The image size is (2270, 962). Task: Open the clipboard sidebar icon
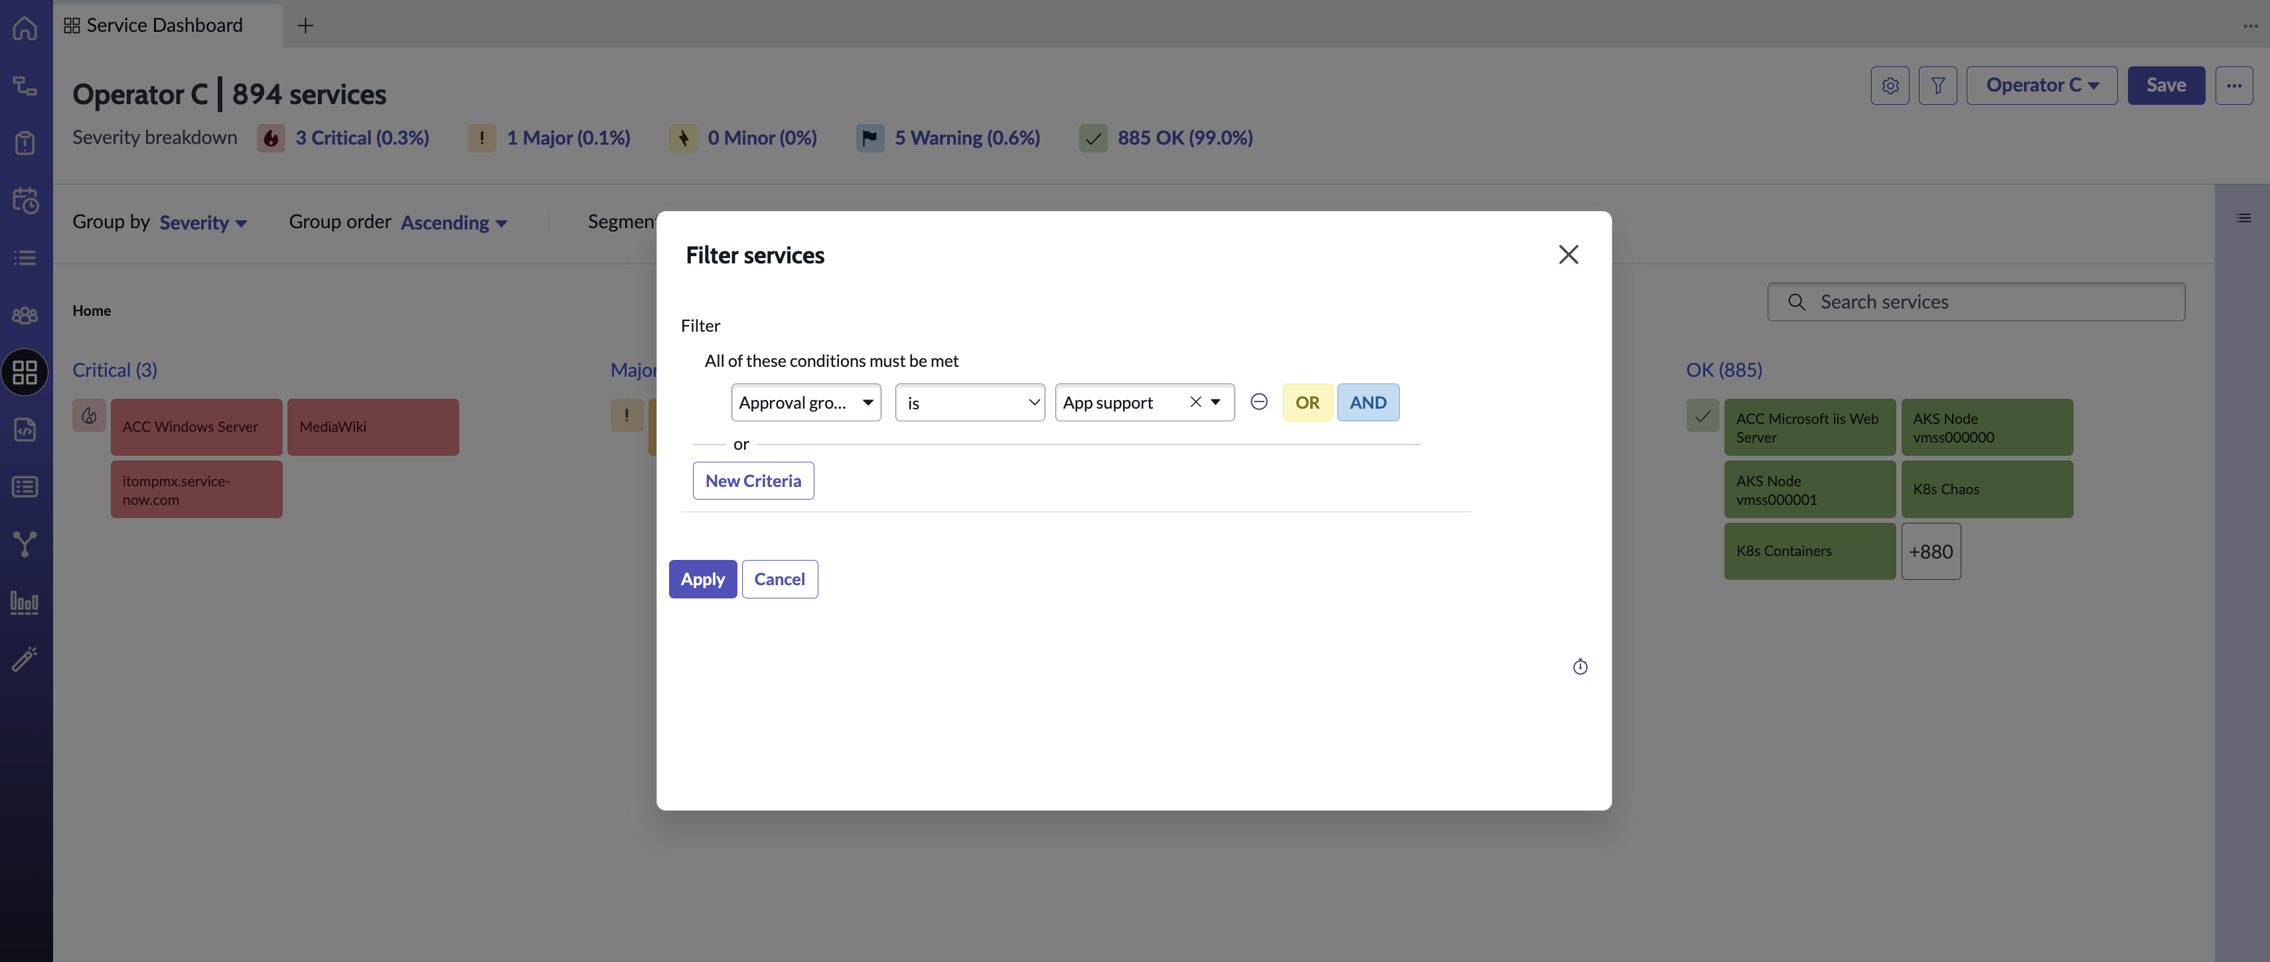pyautogui.click(x=25, y=143)
